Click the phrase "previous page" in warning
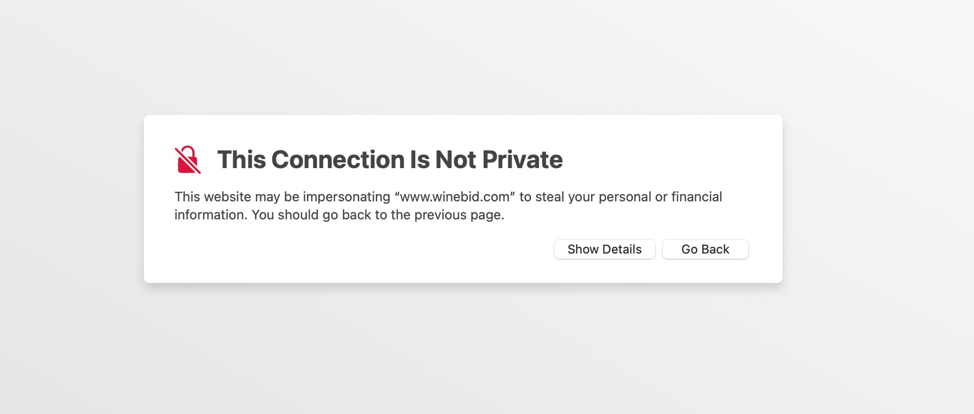Viewport: 974px width, 414px height. point(459,215)
